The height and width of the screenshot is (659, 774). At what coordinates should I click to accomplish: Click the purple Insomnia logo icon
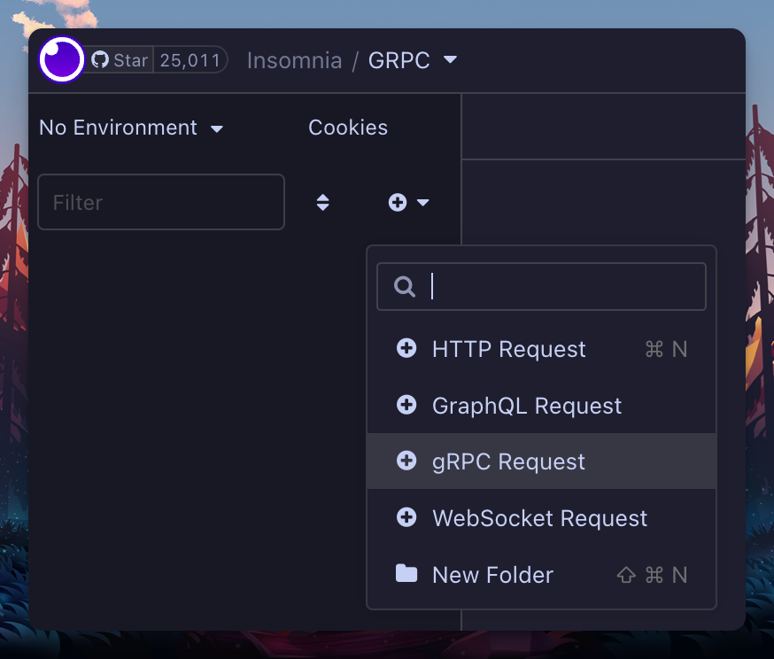61,59
